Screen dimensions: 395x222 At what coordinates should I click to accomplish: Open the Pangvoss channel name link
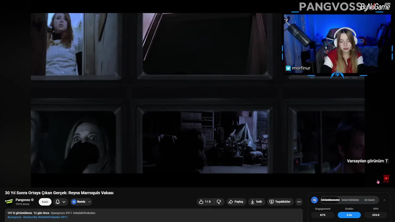23,200
